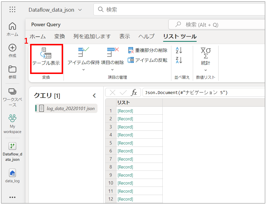Click the top search (検索) box
Image resolution: width=266 pixels, height=204 pixels.
pos(179,10)
